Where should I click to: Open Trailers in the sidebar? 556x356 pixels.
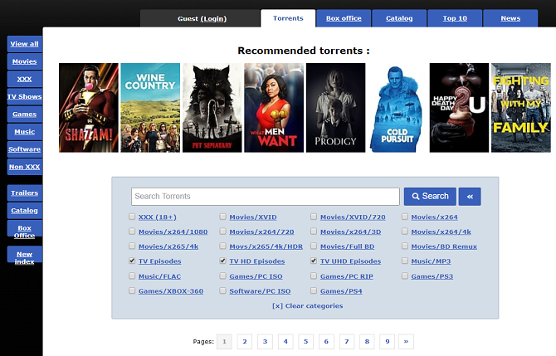tap(24, 193)
